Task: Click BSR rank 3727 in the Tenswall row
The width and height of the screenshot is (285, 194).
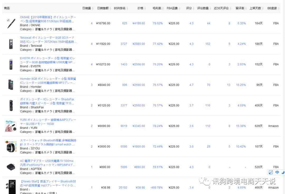Action: point(124,44)
